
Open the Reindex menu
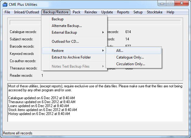[91, 12]
